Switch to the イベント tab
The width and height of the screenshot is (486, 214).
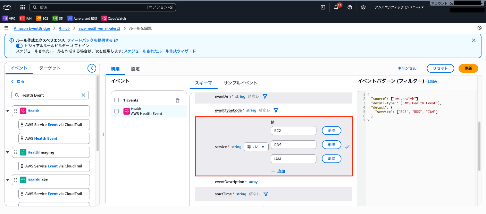click(19, 68)
